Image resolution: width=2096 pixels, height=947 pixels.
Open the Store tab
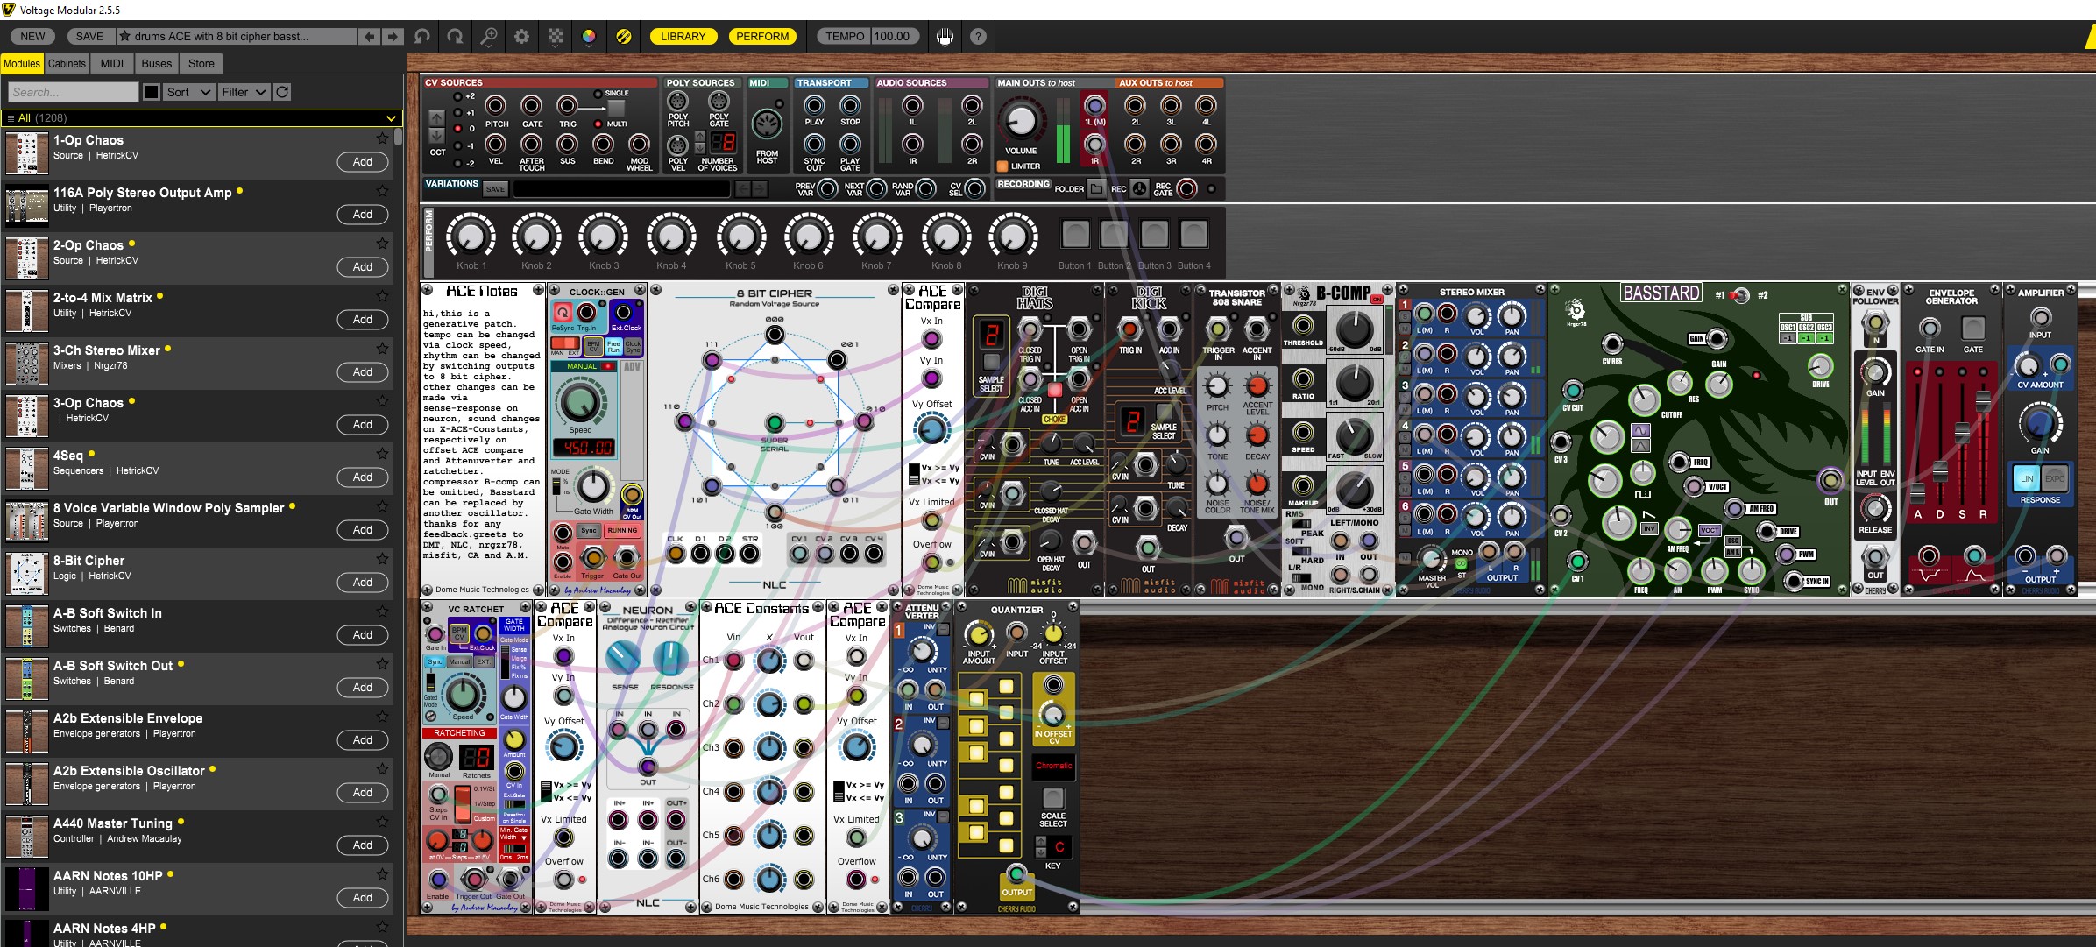[202, 64]
